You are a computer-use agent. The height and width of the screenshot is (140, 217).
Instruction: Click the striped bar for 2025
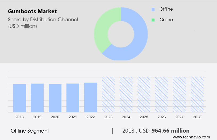(x=144, y=95)
